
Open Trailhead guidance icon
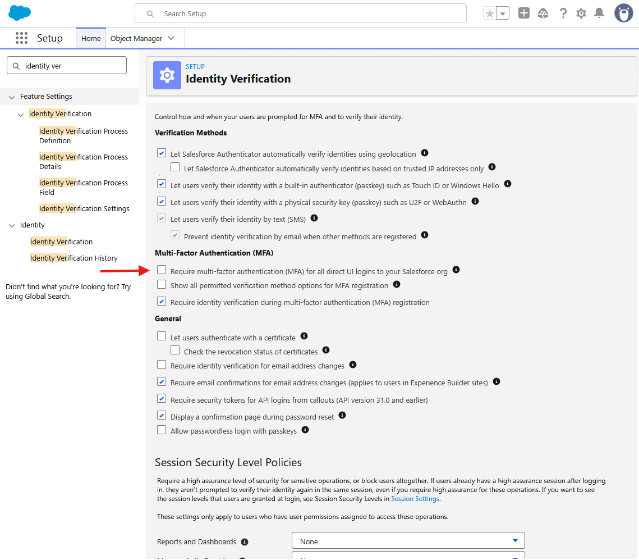coord(543,13)
